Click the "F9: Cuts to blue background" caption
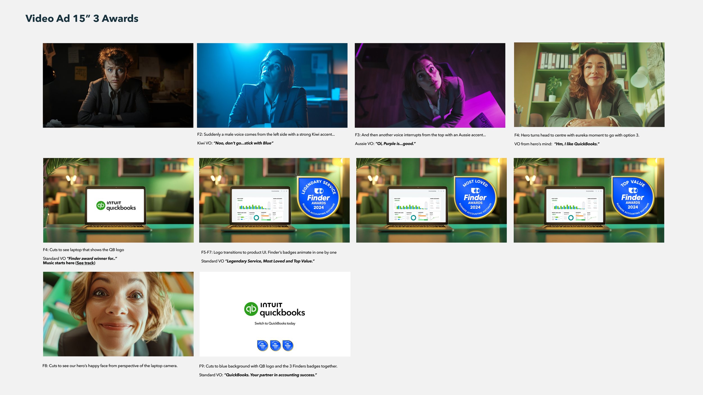Screen dimensions: 703x395 click(x=268, y=366)
